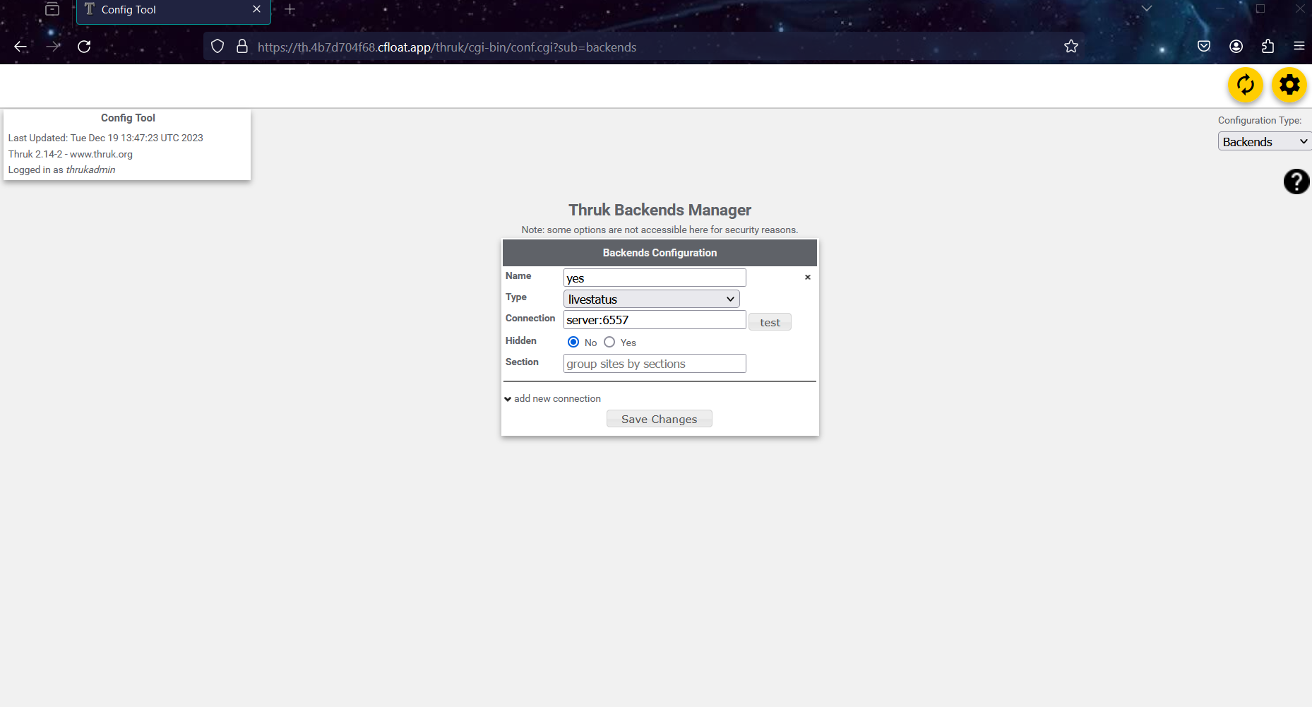
Task: Open a new browser tab
Action: [x=290, y=10]
